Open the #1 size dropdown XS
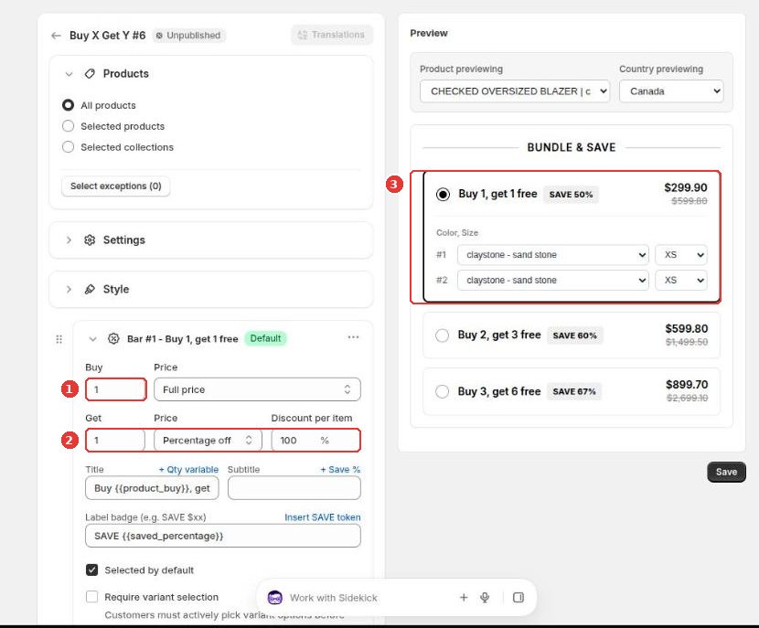The width and height of the screenshot is (759, 628). (681, 255)
